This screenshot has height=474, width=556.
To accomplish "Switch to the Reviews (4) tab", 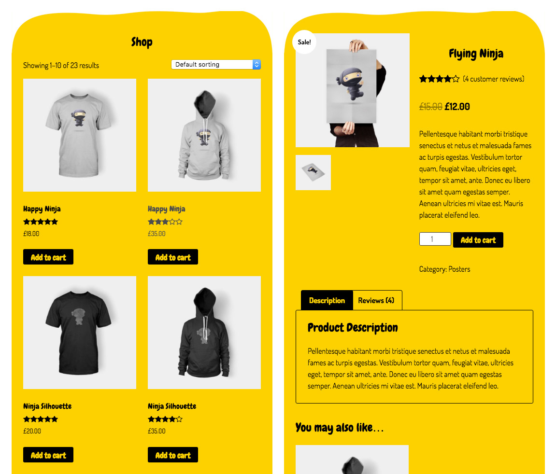I will (x=376, y=300).
